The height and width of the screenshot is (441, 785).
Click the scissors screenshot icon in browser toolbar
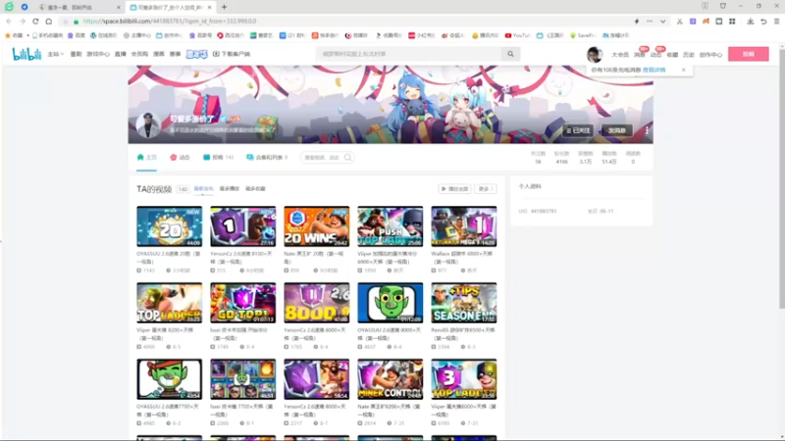(x=679, y=22)
